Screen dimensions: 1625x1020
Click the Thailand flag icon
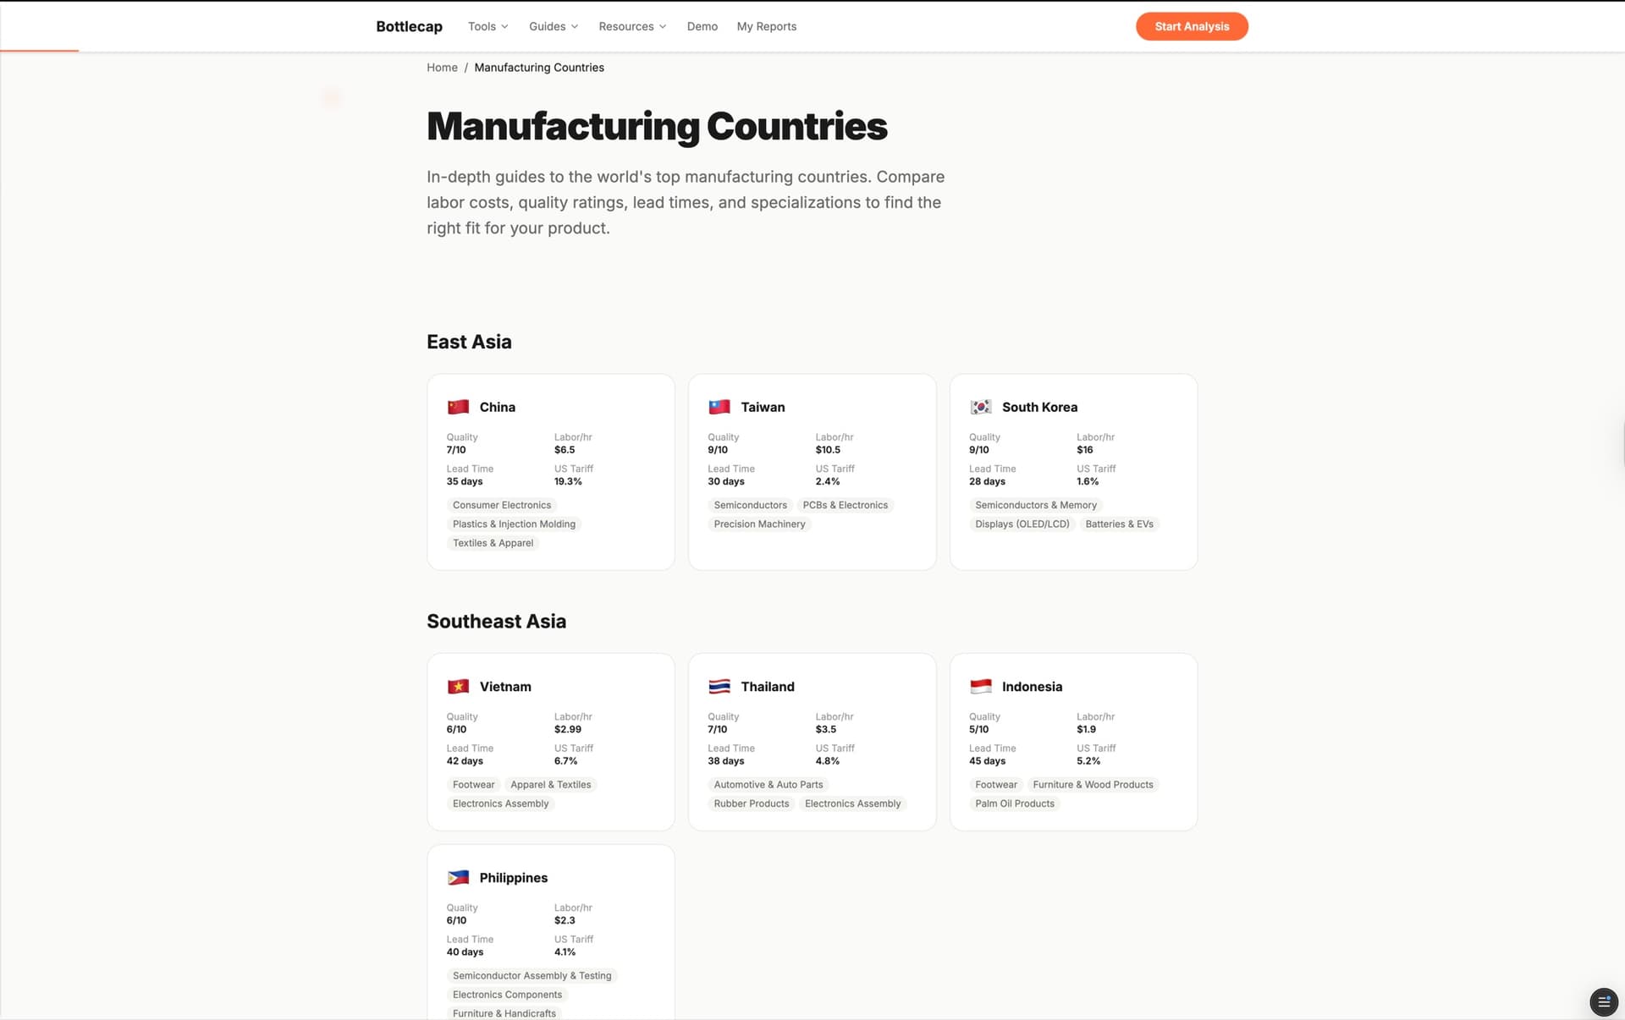[719, 687]
